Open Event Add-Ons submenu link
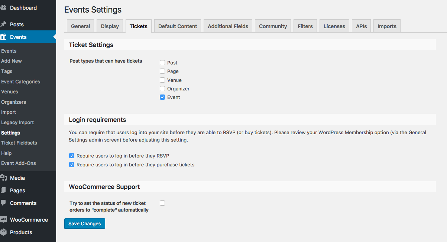The width and height of the screenshot is (447, 242). click(x=19, y=163)
